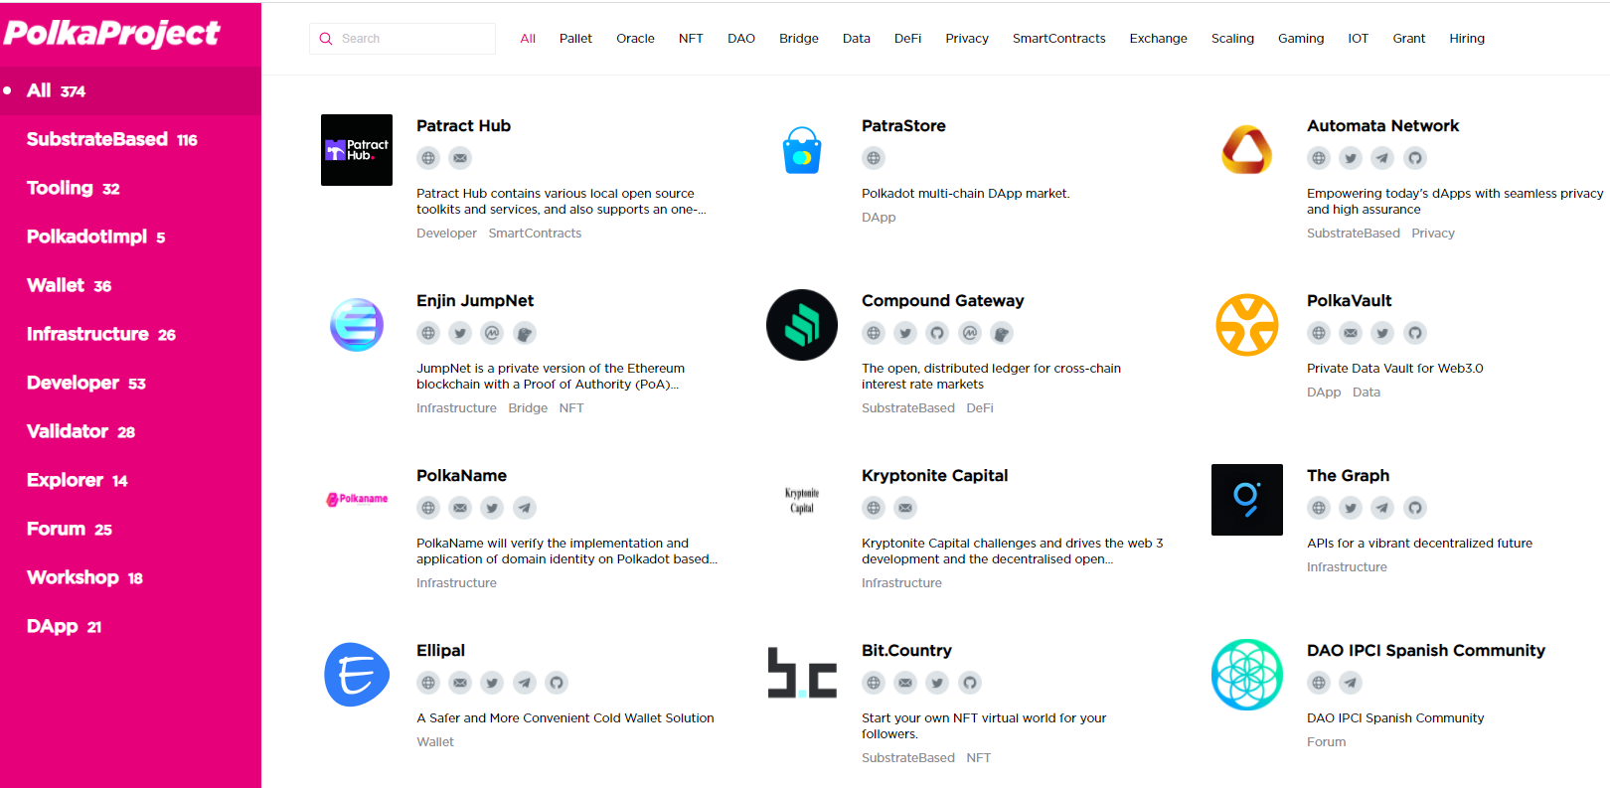The image size is (1610, 788).
Task: Click Automata Network's GitHub icon
Action: pyautogui.click(x=1415, y=158)
